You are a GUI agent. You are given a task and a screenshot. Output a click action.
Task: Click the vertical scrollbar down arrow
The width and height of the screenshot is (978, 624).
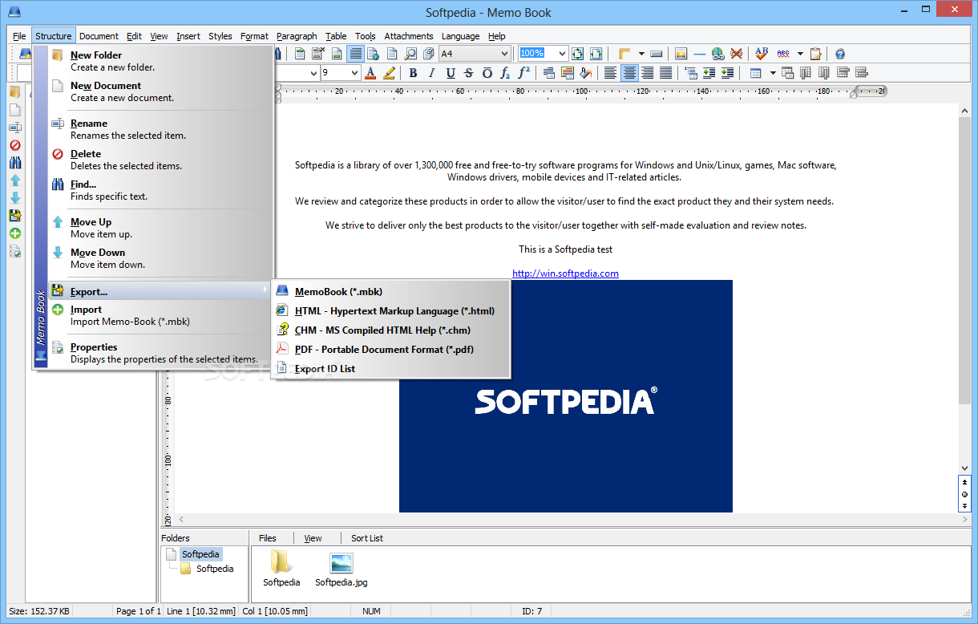[964, 468]
